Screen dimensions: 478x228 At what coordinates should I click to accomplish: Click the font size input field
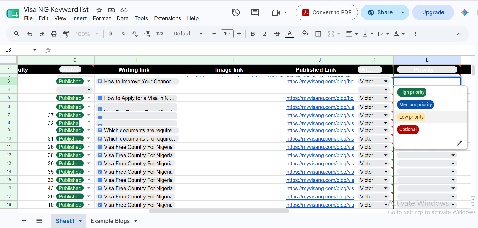point(227,34)
